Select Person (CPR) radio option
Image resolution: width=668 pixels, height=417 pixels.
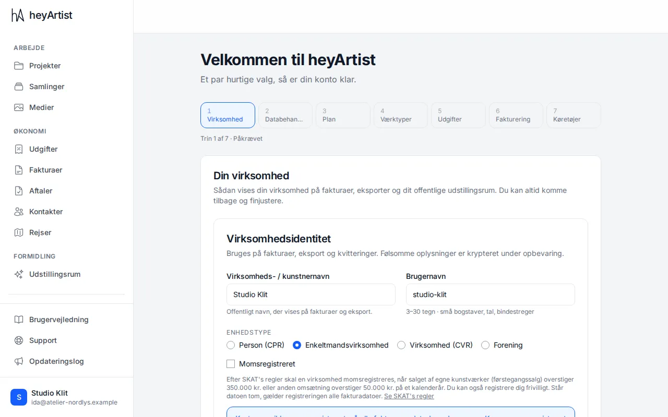tap(231, 345)
